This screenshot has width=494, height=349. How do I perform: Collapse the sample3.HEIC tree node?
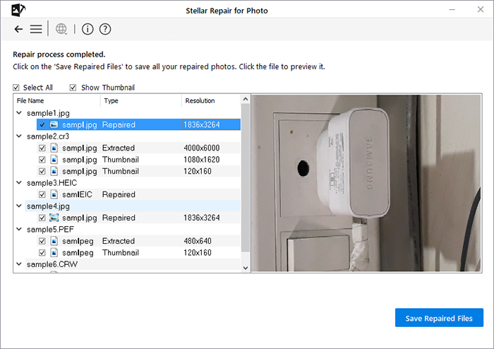click(19, 182)
